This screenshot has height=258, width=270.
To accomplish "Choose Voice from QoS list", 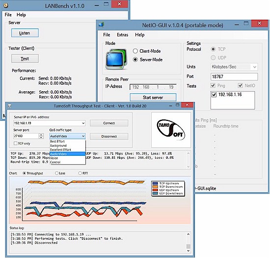I will (67, 158).
